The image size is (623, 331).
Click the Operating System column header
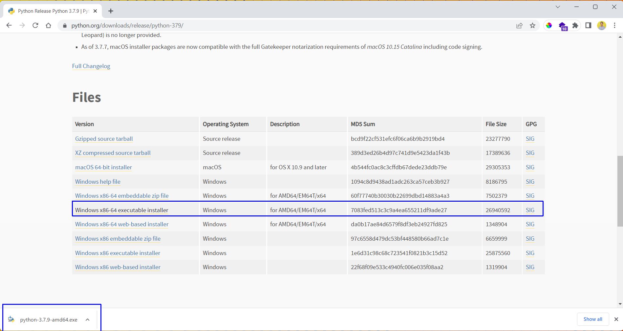click(226, 124)
